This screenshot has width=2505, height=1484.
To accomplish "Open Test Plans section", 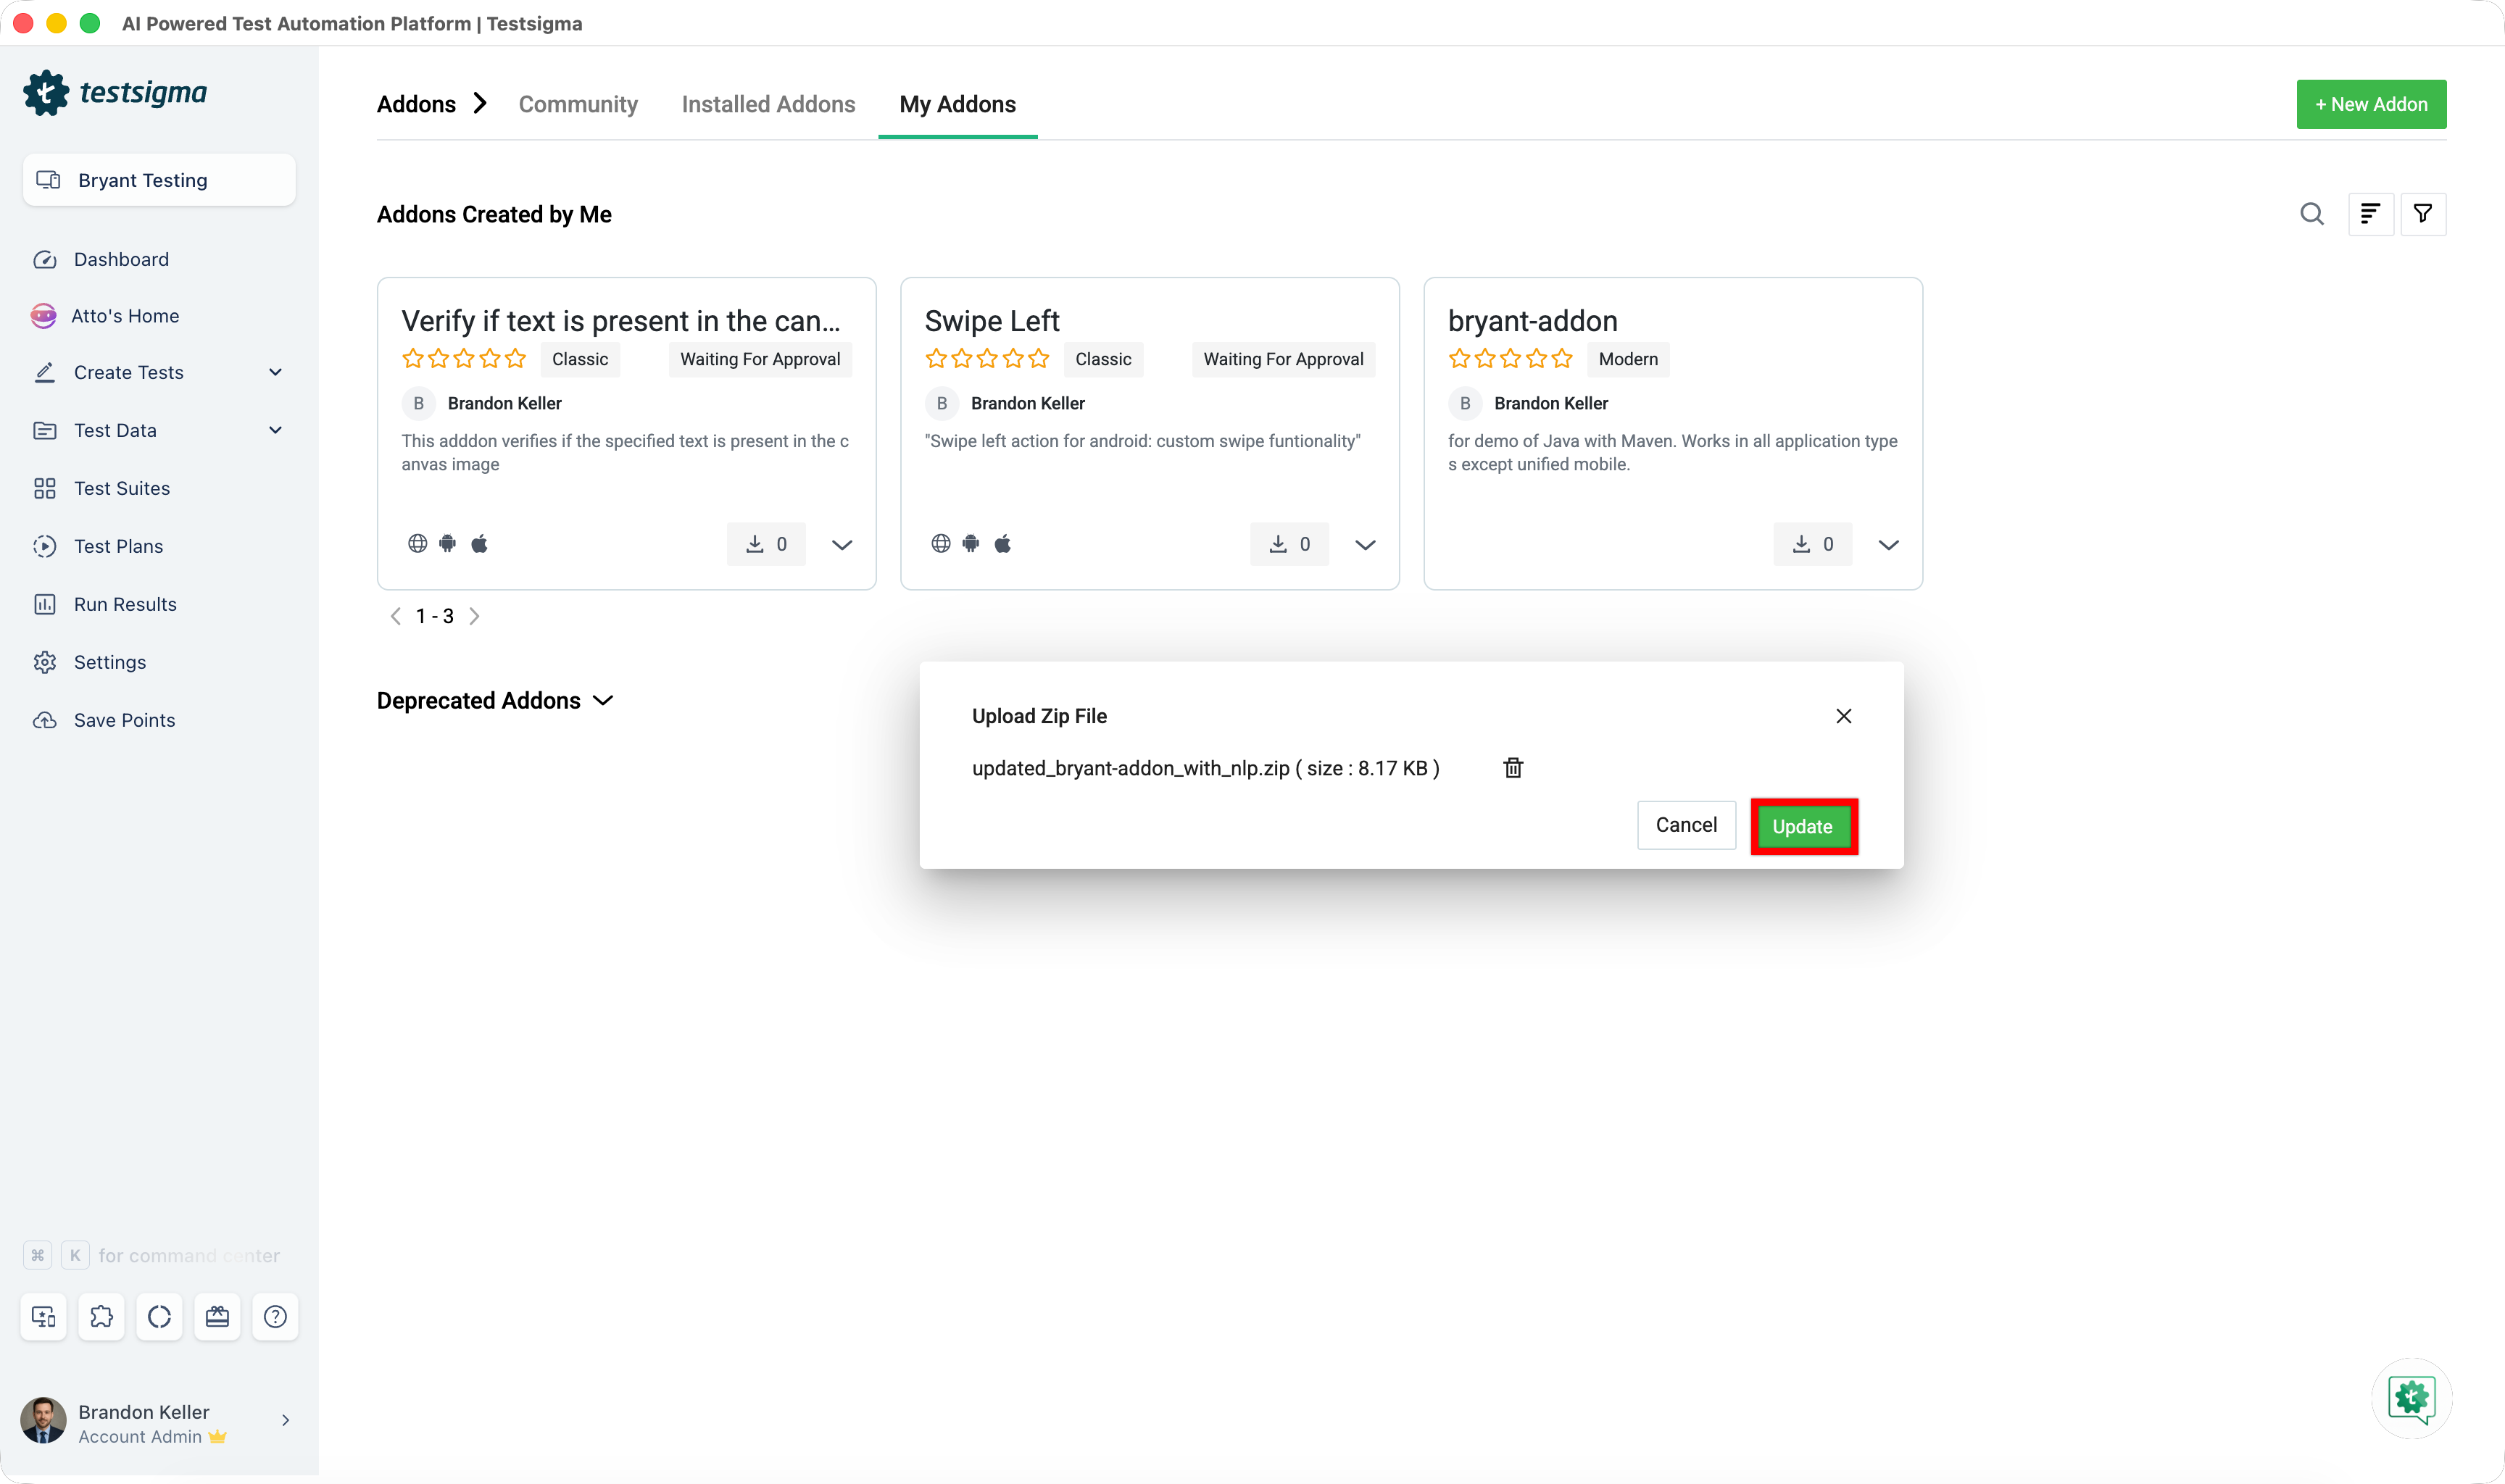I will (118, 547).
